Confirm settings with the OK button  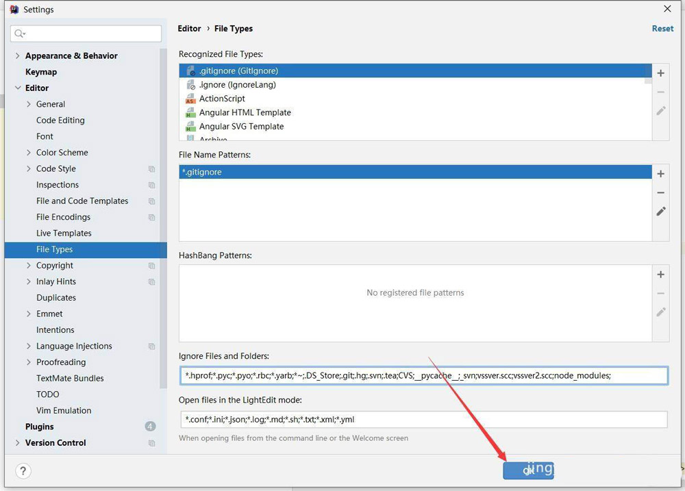coord(527,470)
